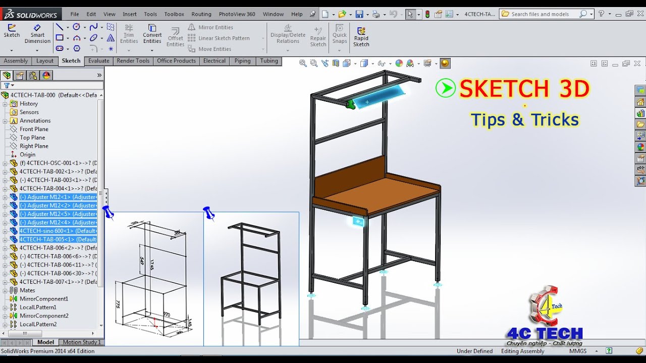Expand 4CTECH-TAB-002<1> component node
Viewport: 646px width, 363px height.
click(x=5, y=172)
